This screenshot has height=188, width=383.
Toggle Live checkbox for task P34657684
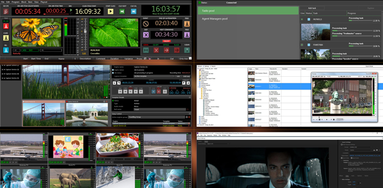302,45
